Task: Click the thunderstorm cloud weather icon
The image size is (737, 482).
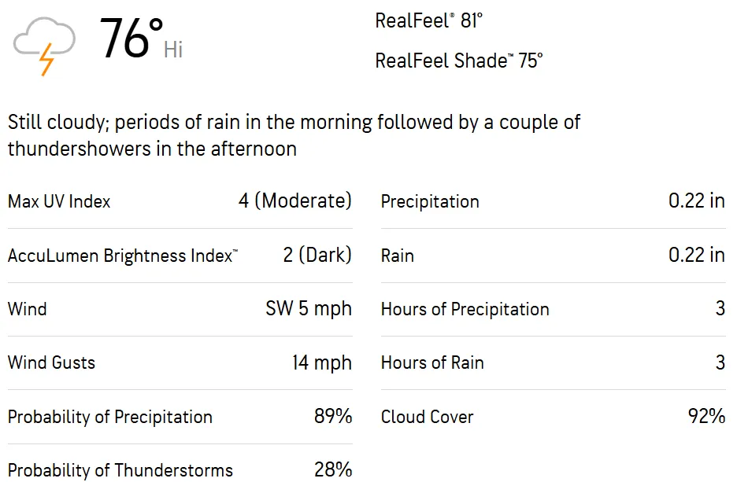Action: 45,46
